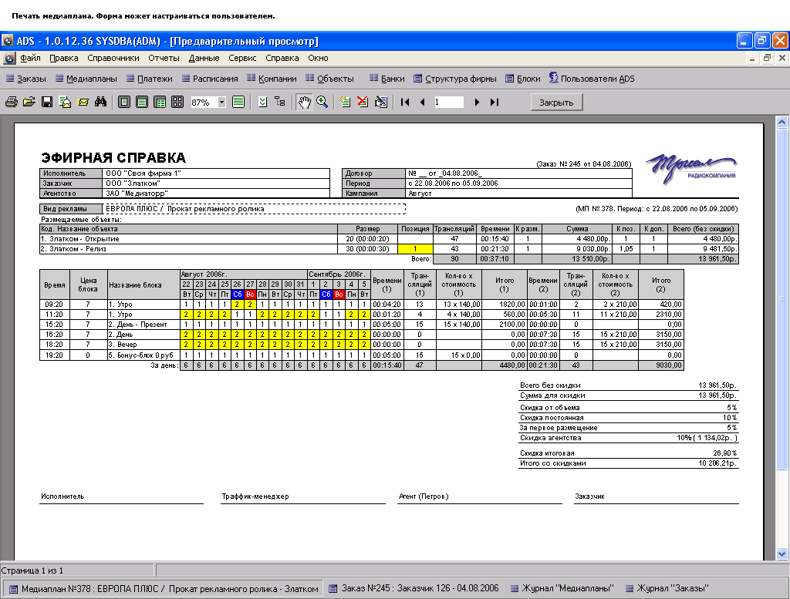Open the zoom percentage dropdown showing 87%
This screenshot has width=790, height=599.
(221, 103)
